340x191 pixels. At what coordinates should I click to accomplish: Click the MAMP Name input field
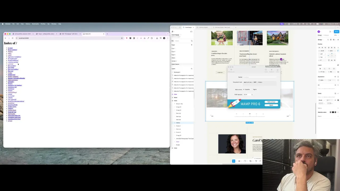pyautogui.click(x=260, y=77)
